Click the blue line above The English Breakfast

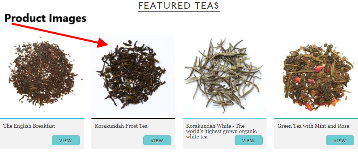[42, 119]
